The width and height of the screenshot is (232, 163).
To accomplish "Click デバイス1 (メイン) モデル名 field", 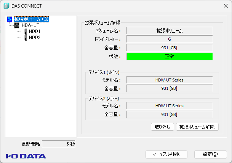I will 170,80.
